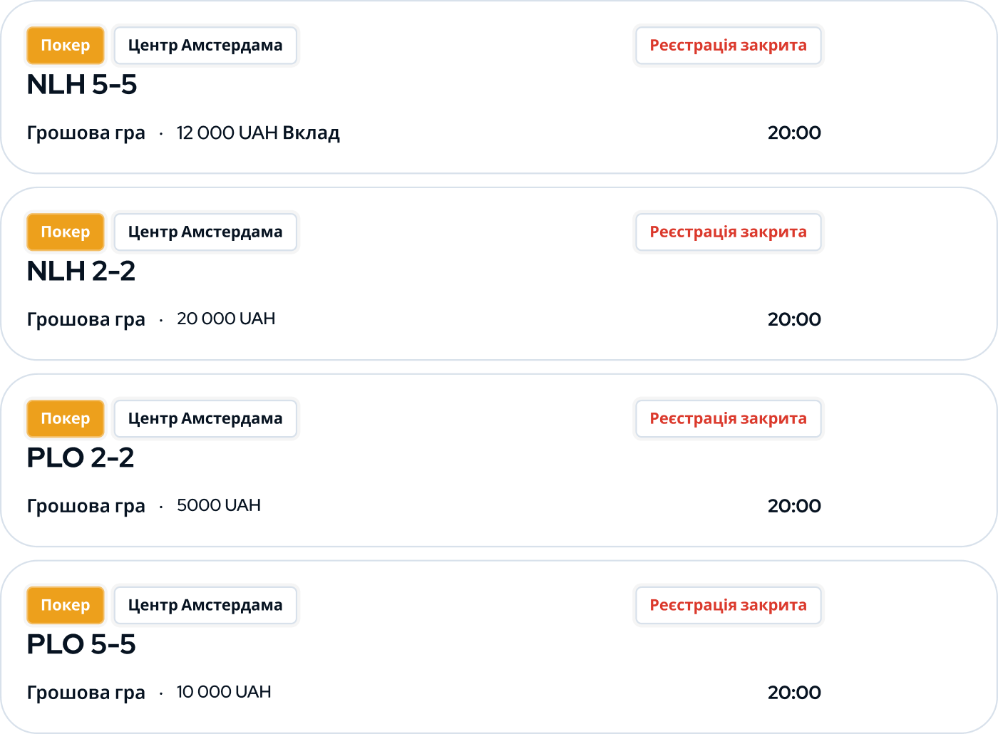Viewport: 998px width, 734px height.
Task: Click Реєстрація закрита badge on PLO 2-2 card
Action: click(x=728, y=419)
